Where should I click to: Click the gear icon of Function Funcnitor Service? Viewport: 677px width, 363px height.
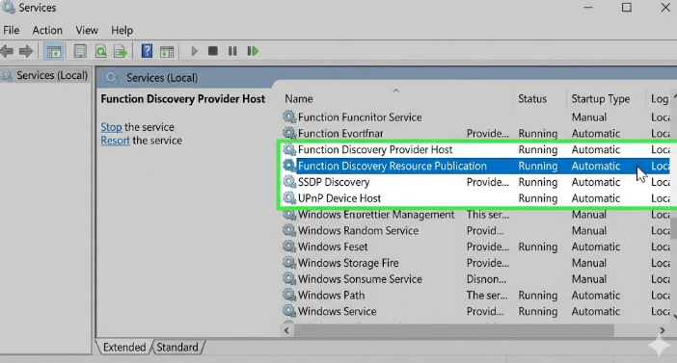(289, 117)
